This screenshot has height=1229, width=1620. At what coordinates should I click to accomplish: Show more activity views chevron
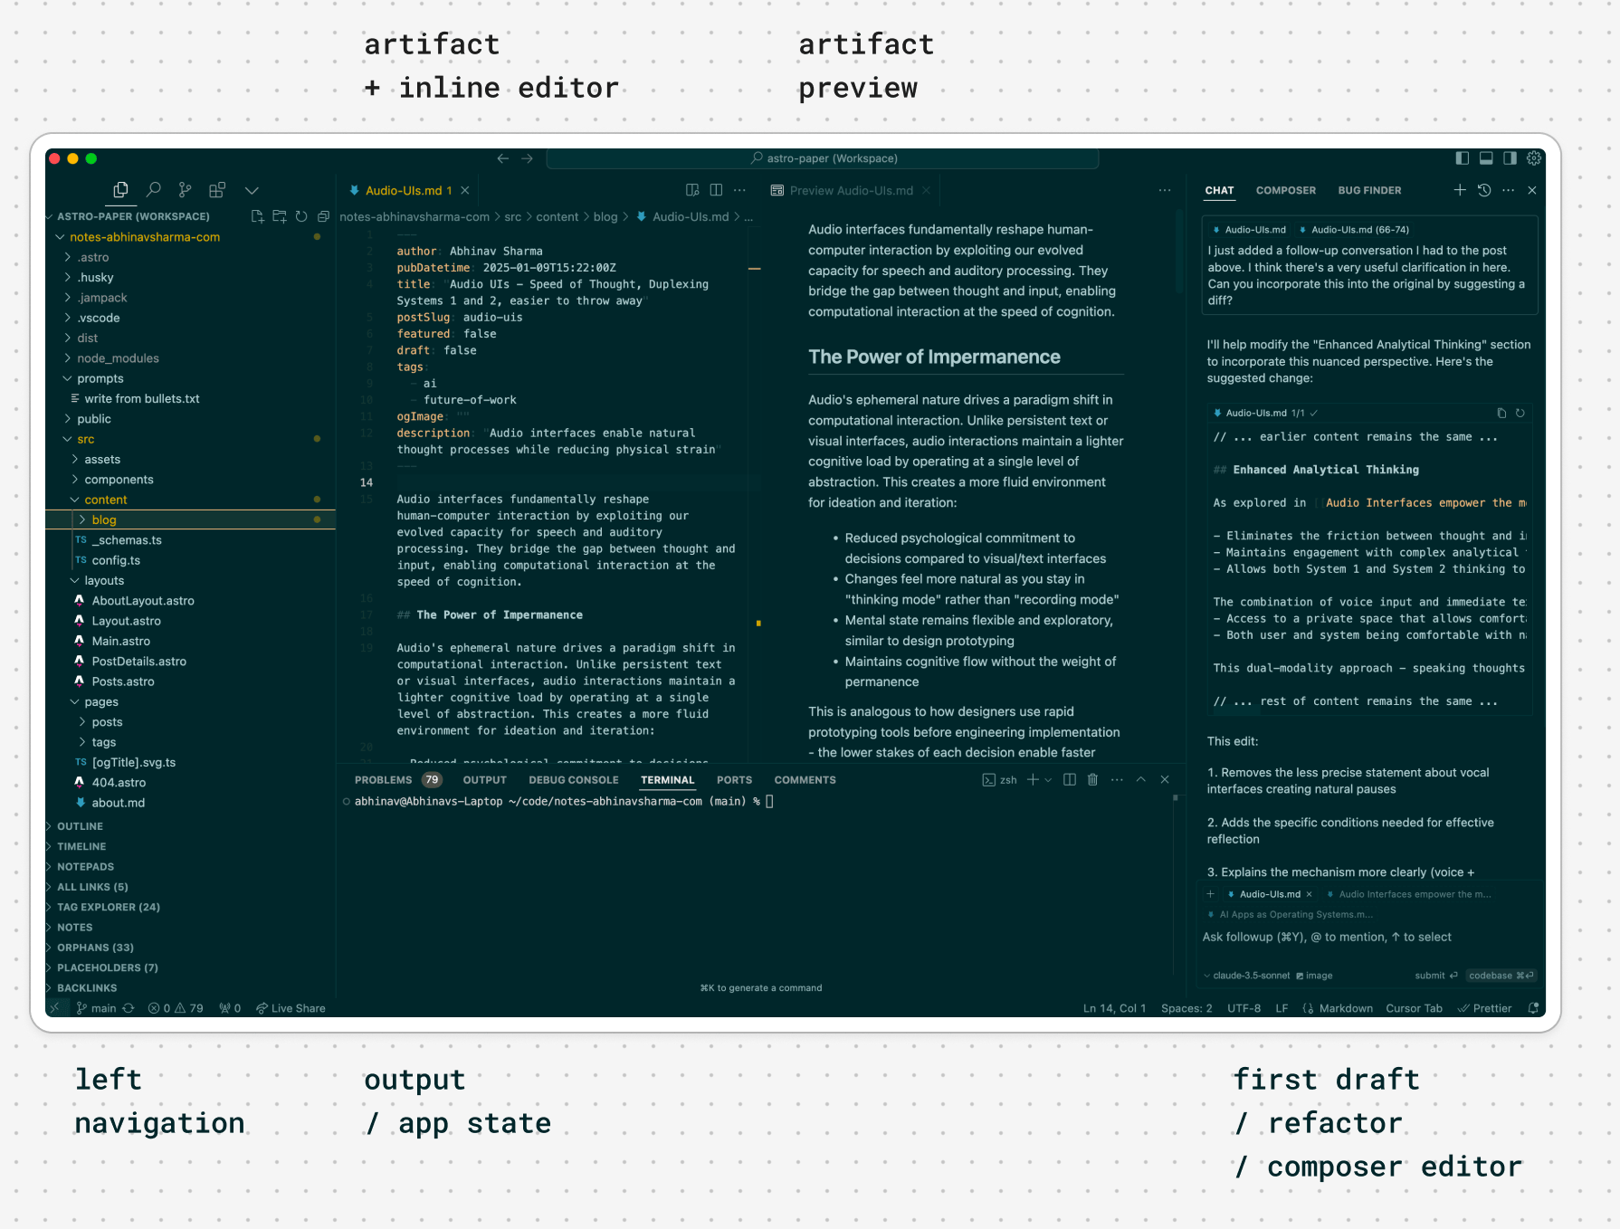pyautogui.click(x=252, y=190)
